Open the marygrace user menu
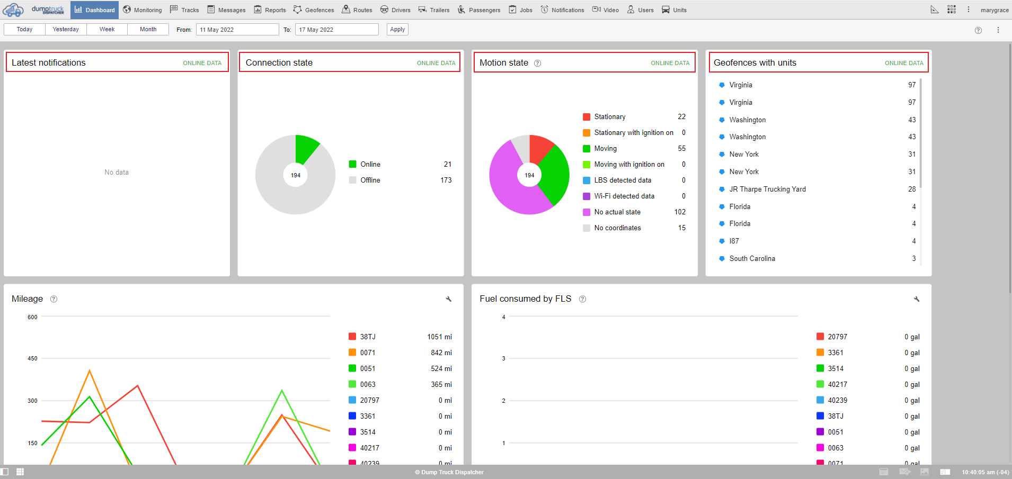 click(x=995, y=10)
